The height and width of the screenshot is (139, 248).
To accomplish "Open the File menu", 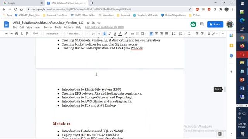I will [x=15, y=27].
